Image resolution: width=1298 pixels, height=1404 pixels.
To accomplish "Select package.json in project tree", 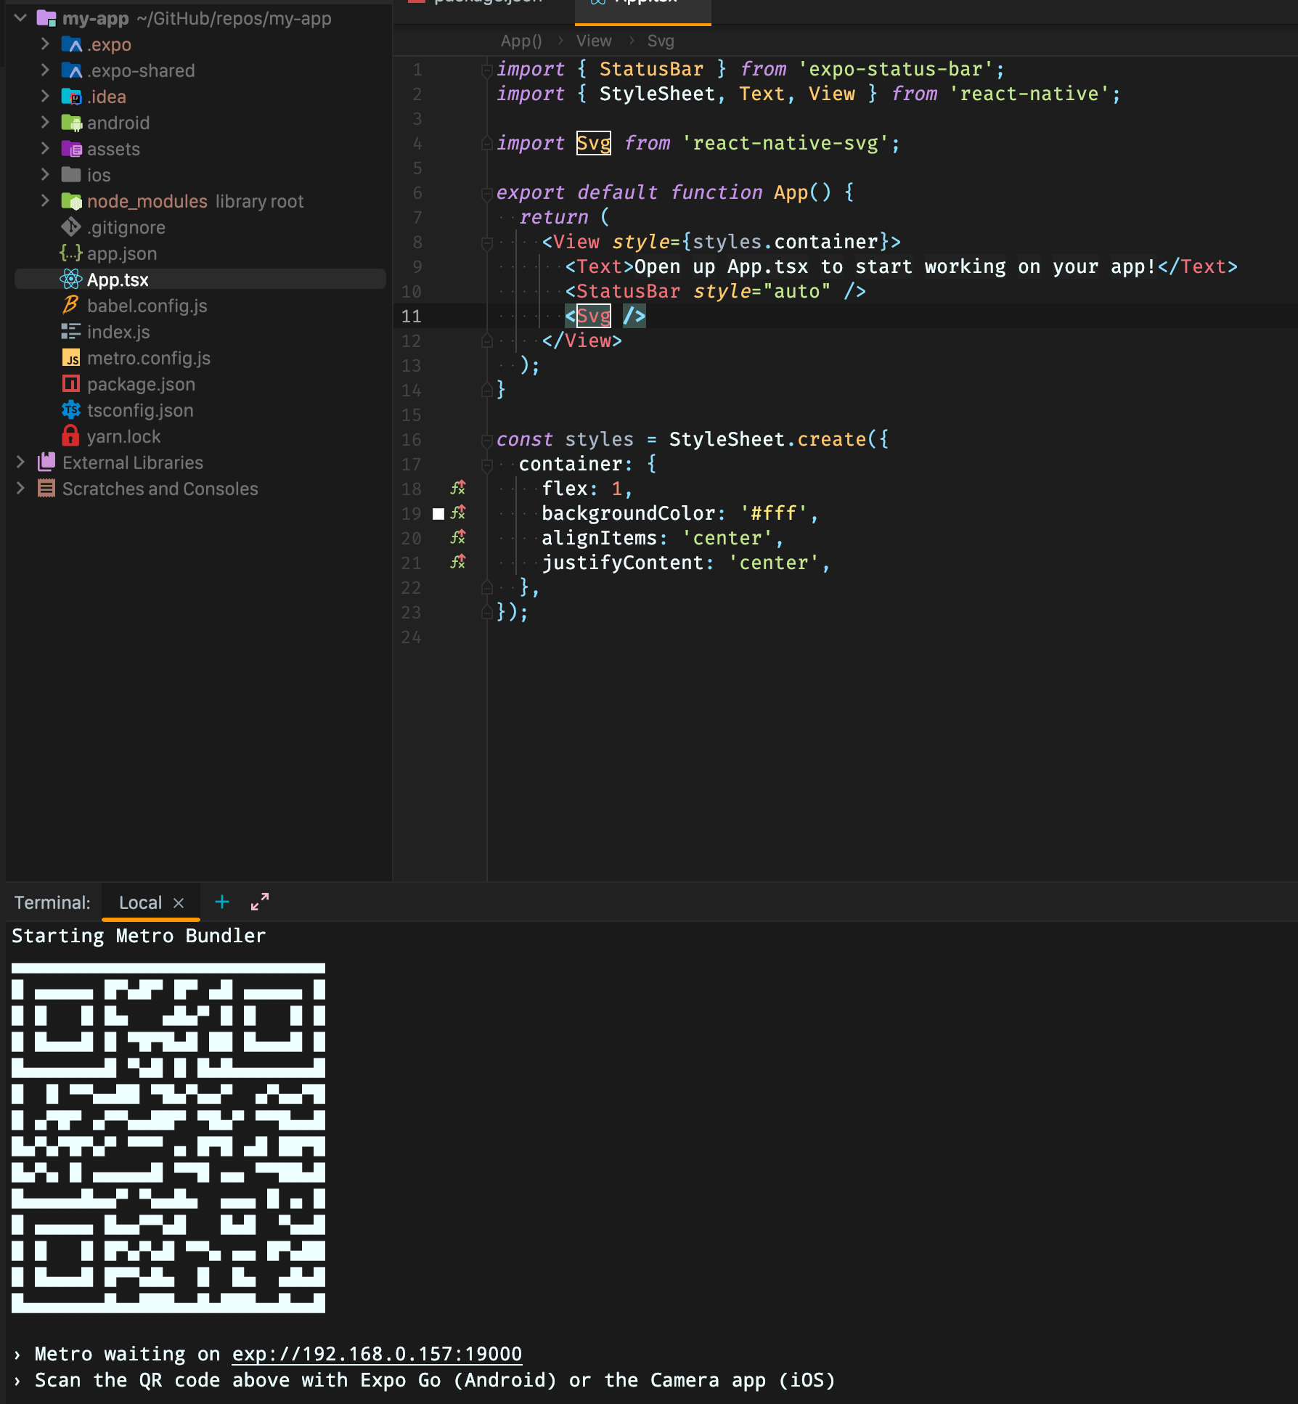I will click(x=141, y=384).
